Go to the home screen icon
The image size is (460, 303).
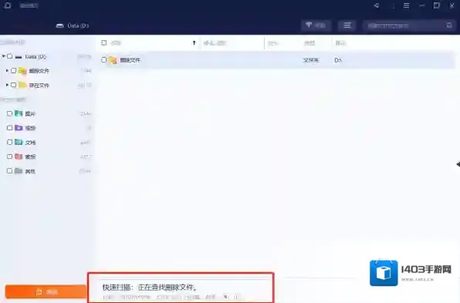(x=8, y=5)
